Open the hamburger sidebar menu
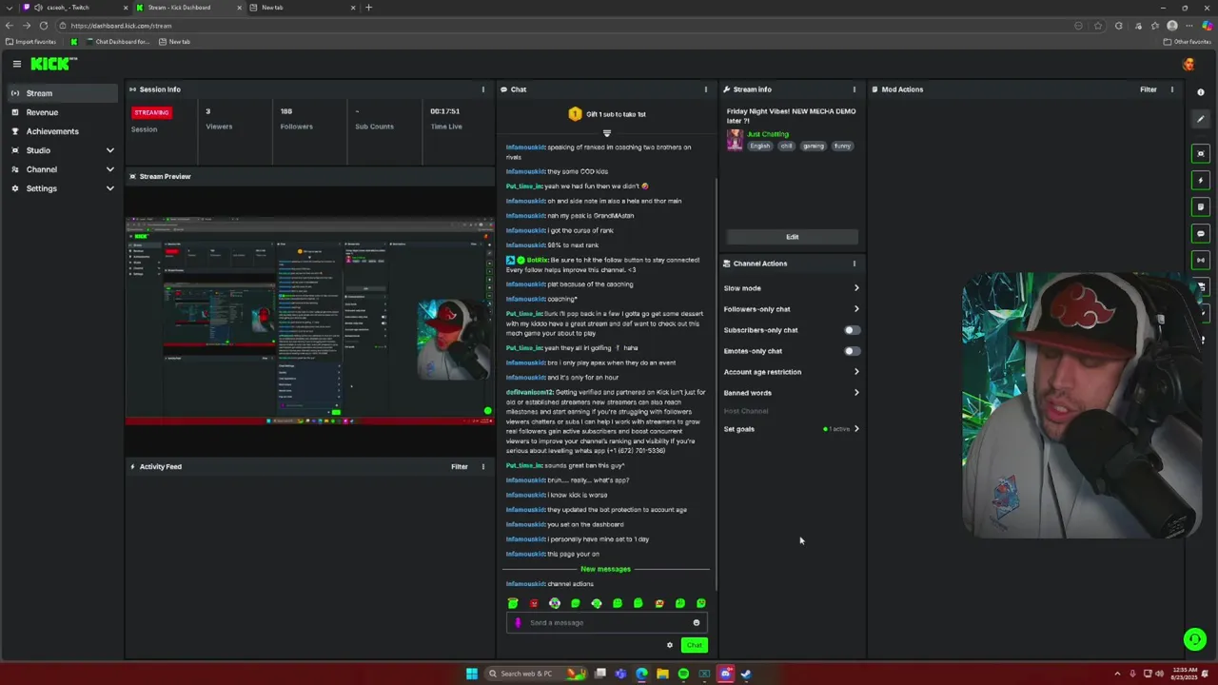This screenshot has height=685, width=1218. click(x=16, y=64)
